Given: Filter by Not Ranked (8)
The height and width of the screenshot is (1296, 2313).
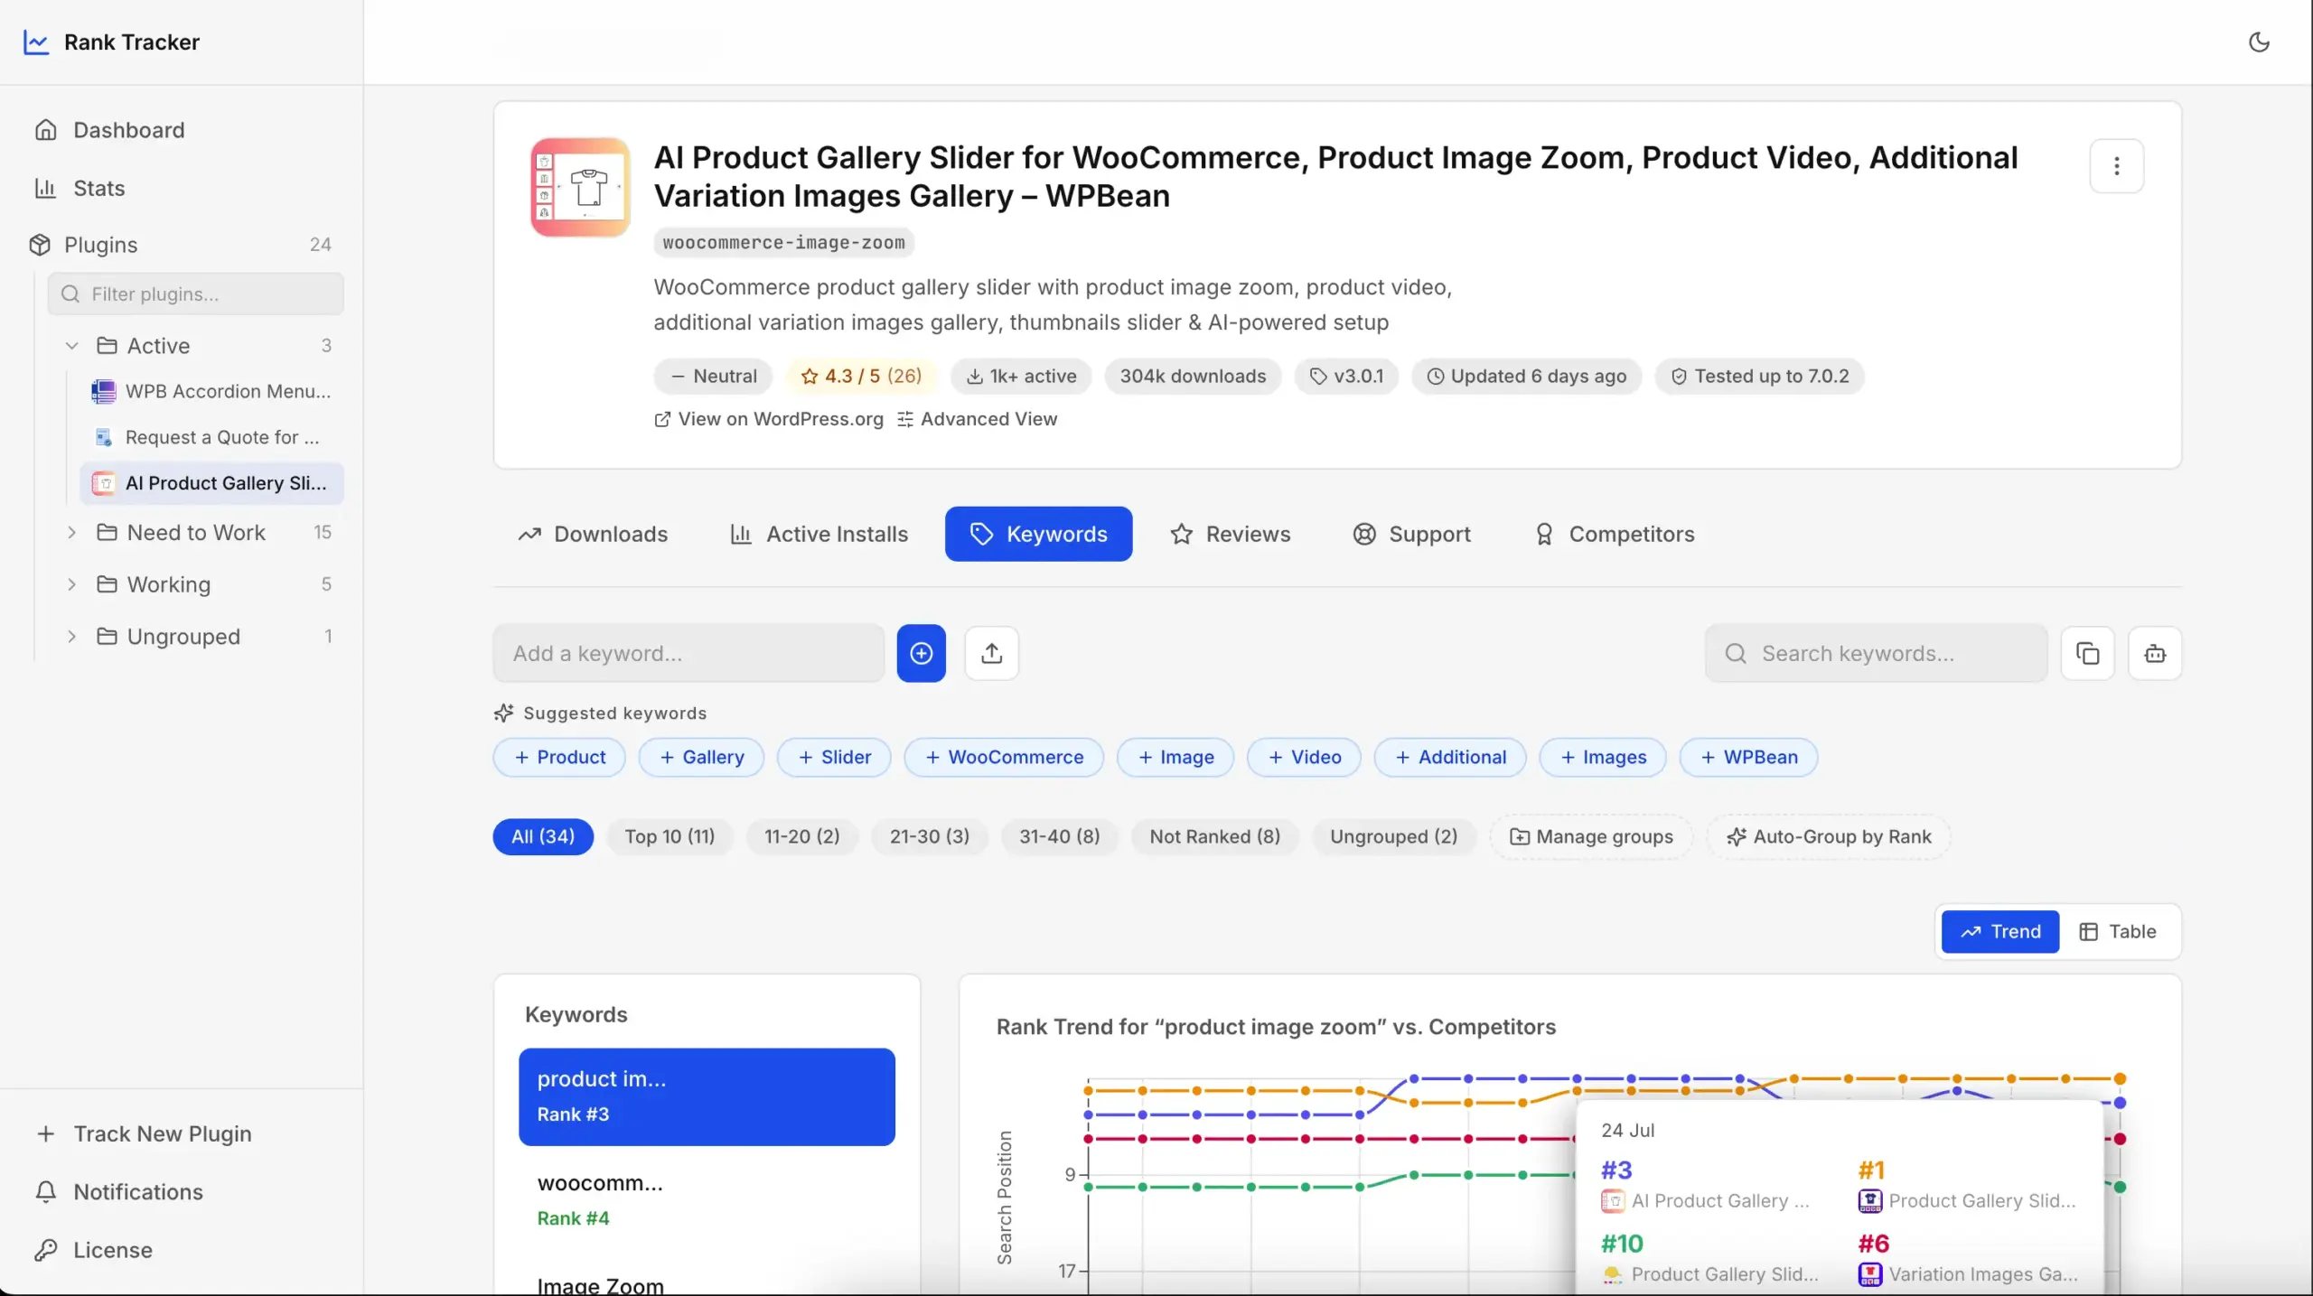Looking at the screenshot, I should [1214, 836].
